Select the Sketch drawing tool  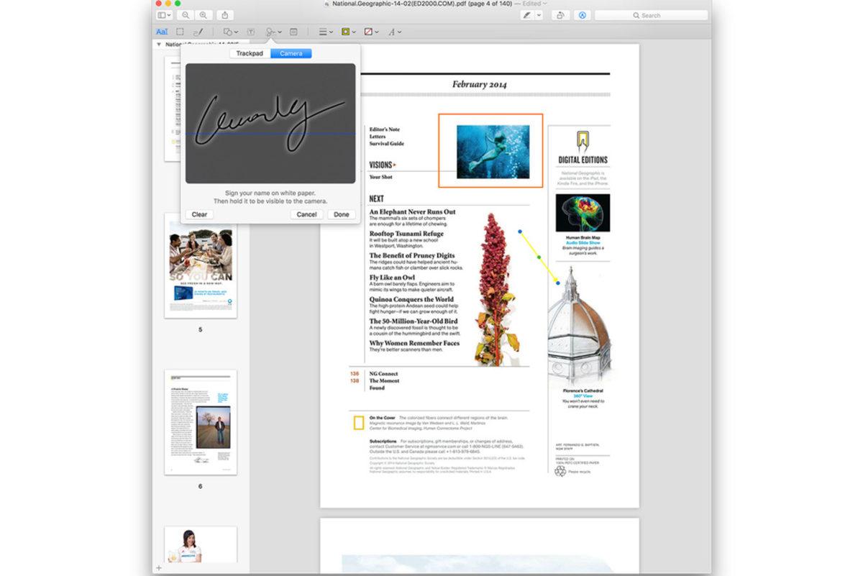[199, 32]
